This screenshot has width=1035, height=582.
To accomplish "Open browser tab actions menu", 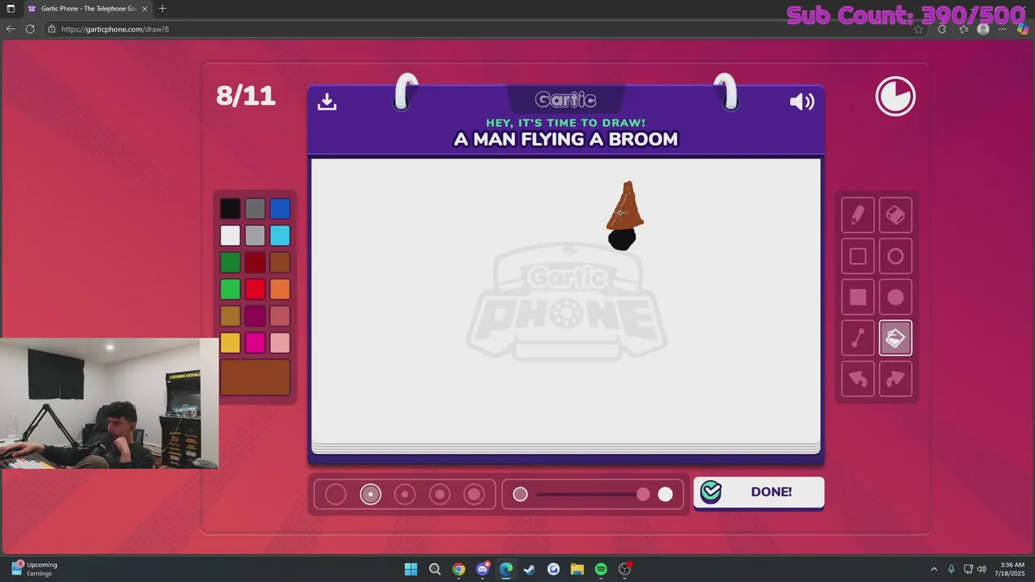I will pyautogui.click(x=11, y=8).
